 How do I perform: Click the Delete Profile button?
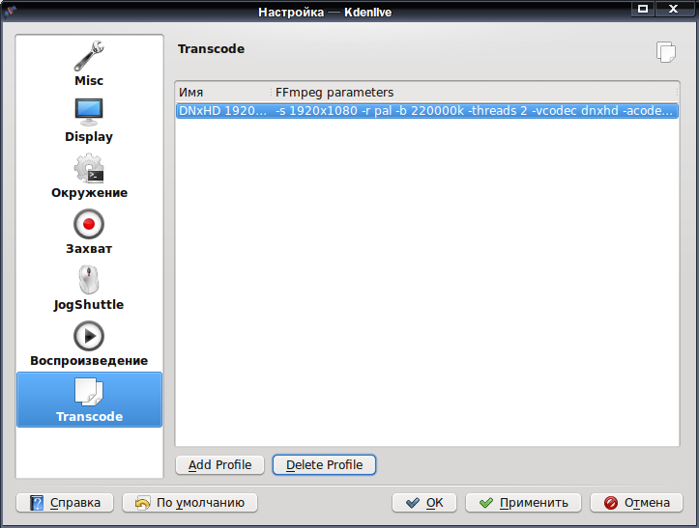[324, 465]
